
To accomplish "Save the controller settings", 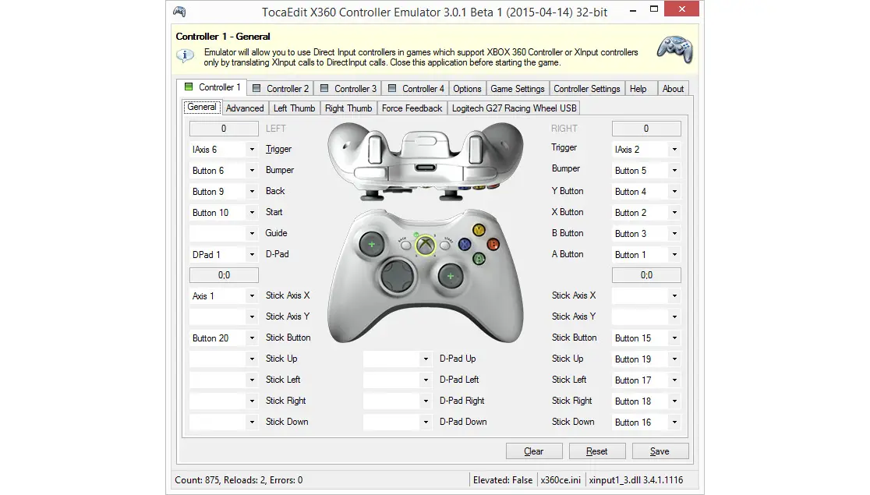I will 660,451.
